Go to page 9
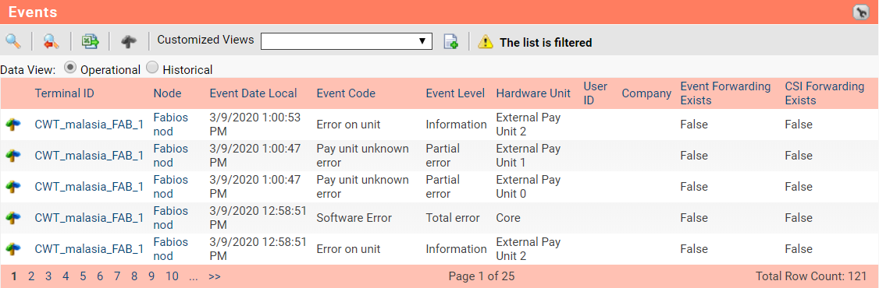Screen dimensions: 879x288 151,276
